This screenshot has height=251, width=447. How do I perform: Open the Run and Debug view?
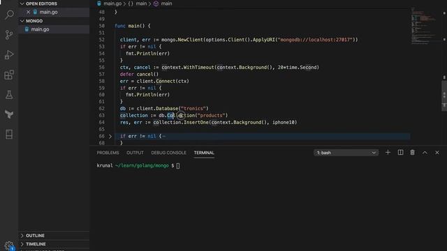pos(9,54)
